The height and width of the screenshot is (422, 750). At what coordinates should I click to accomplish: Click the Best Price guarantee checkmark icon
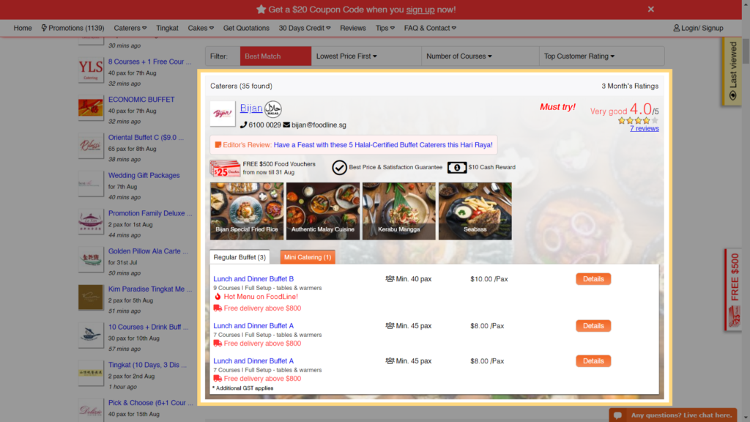[339, 167]
